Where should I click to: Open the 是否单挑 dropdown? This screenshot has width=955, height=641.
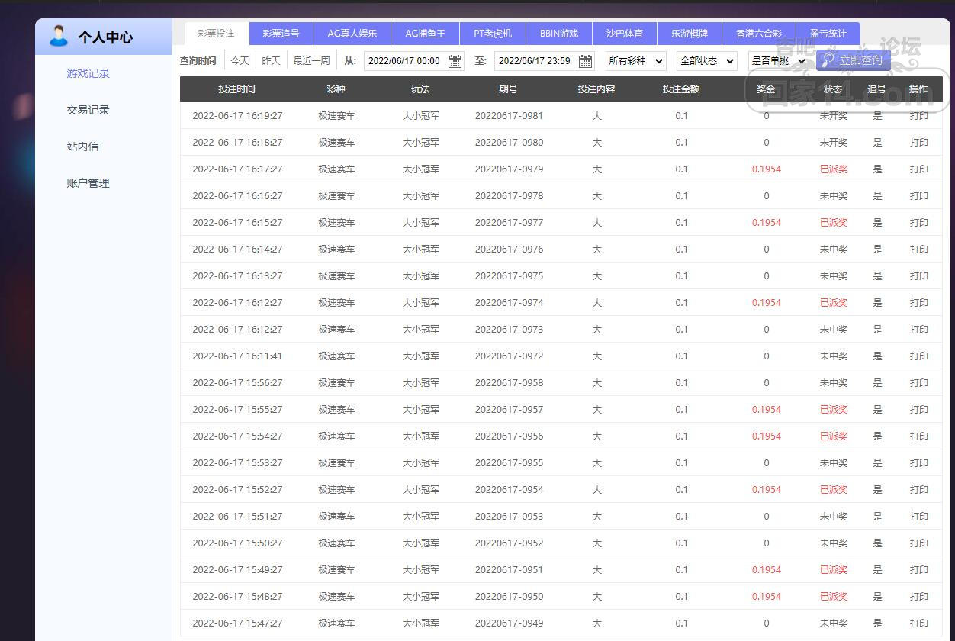point(778,61)
